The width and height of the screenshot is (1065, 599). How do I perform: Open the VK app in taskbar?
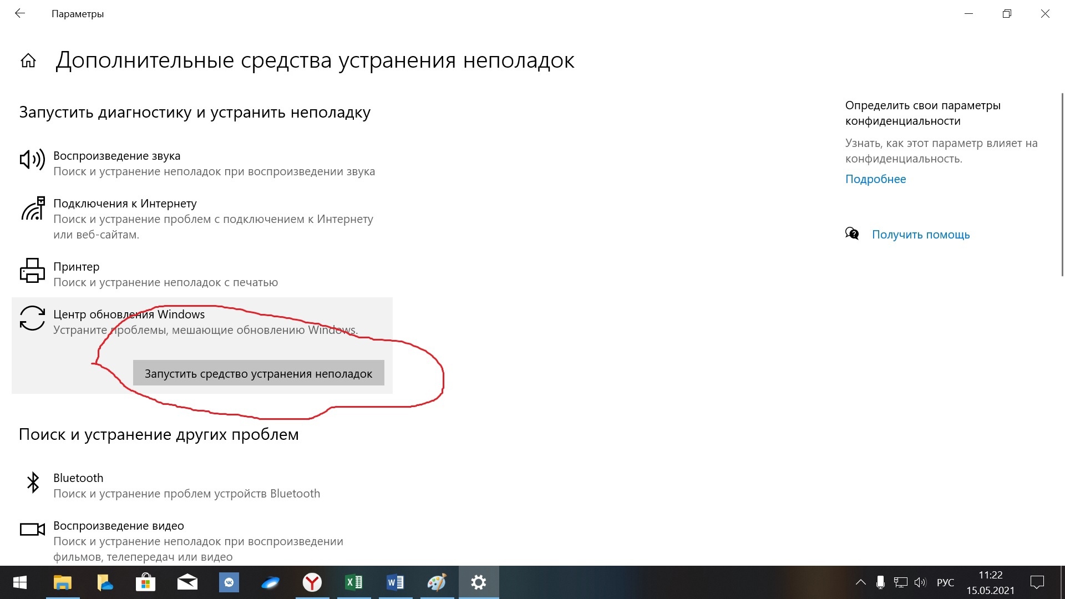(x=229, y=582)
